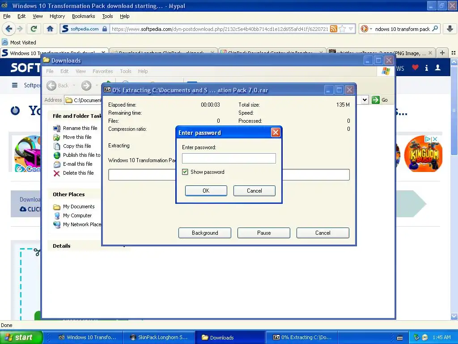The width and height of the screenshot is (458, 344).
Task: Confirm password with the OK button
Action: click(206, 191)
